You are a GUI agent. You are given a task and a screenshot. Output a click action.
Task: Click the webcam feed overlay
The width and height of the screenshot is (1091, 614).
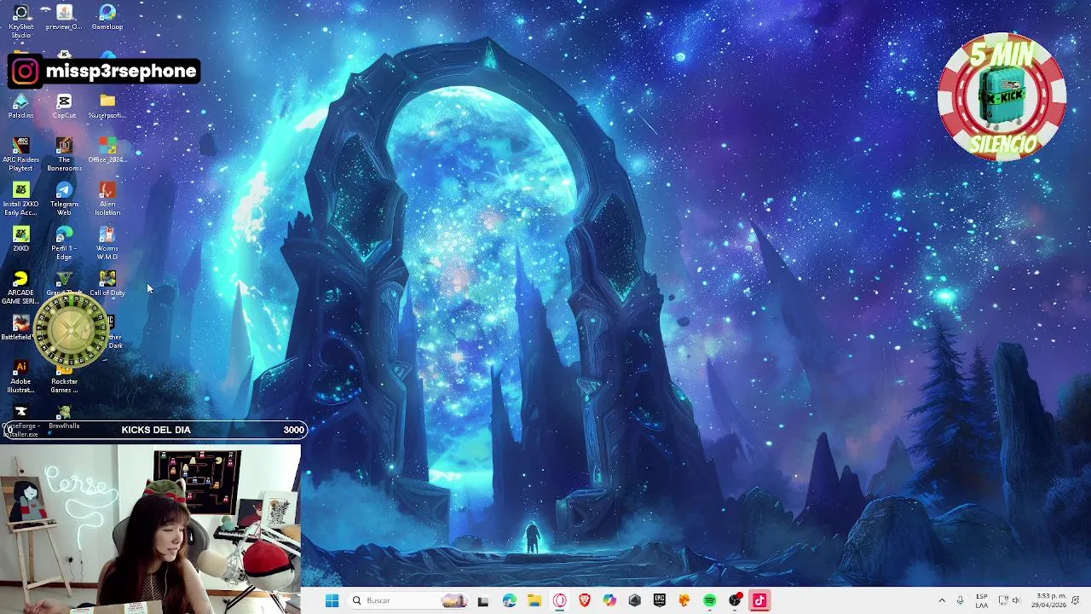(x=150, y=529)
